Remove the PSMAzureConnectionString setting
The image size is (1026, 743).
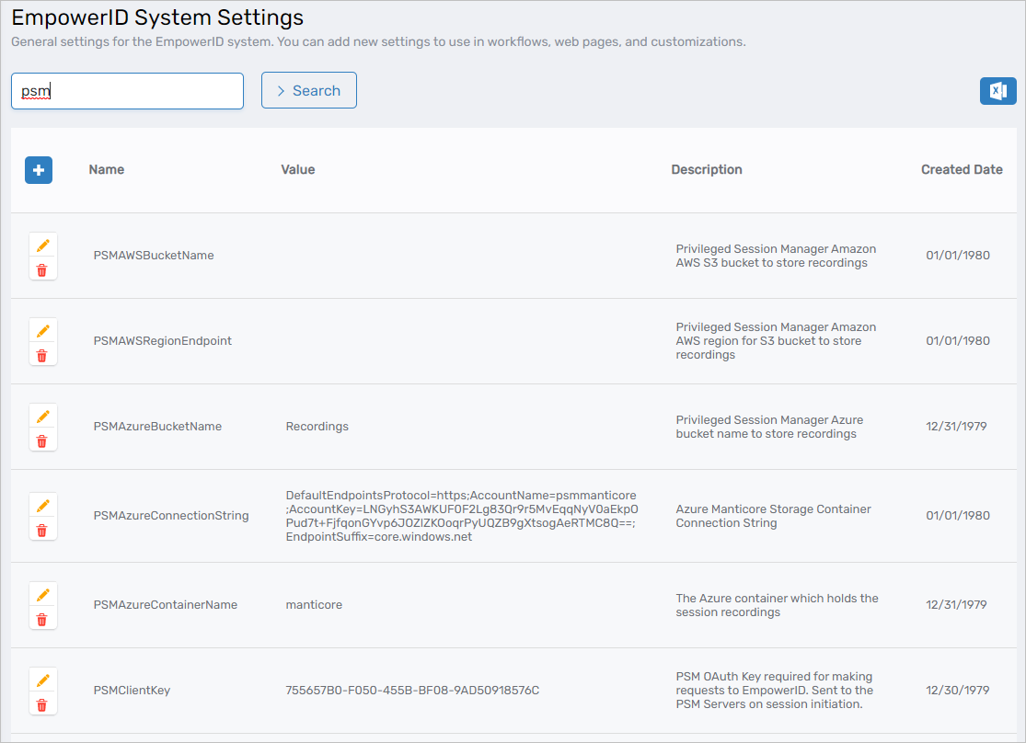[42, 530]
